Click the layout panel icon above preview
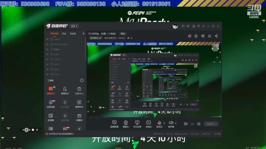The height and width of the screenshot is (149, 266). pos(203,36)
